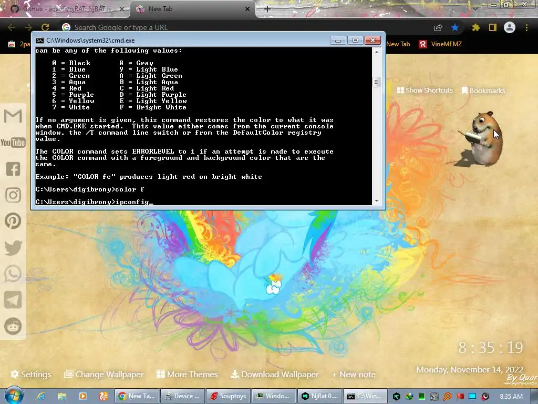Open Facebook shortcut in sidebar

click(x=13, y=169)
